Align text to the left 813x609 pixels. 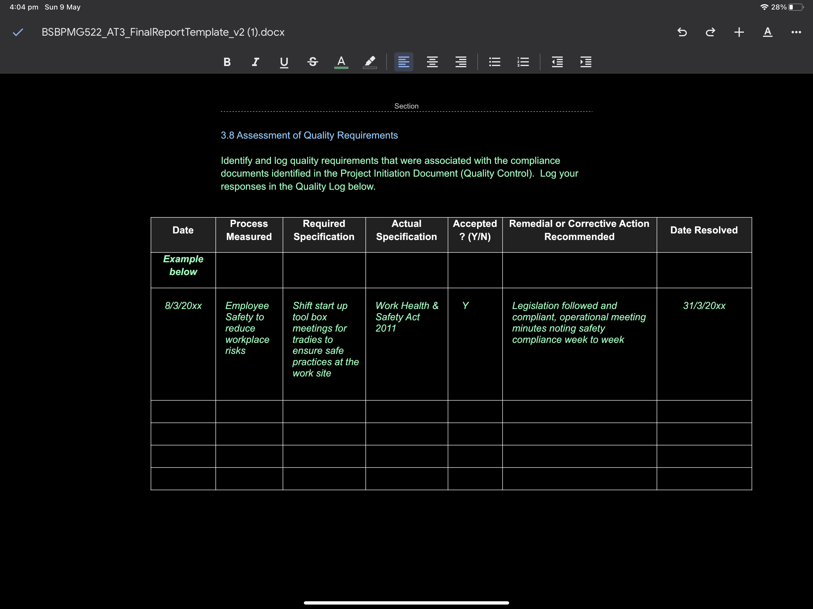pos(404,62)
